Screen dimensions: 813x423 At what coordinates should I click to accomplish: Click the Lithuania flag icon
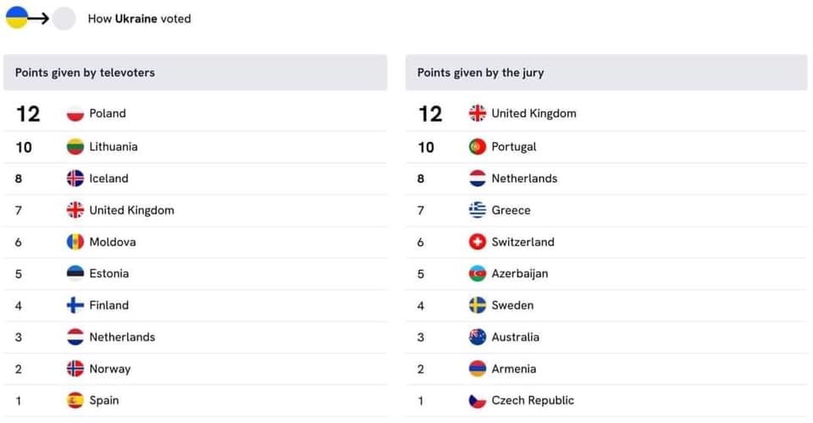pos(75,146)
